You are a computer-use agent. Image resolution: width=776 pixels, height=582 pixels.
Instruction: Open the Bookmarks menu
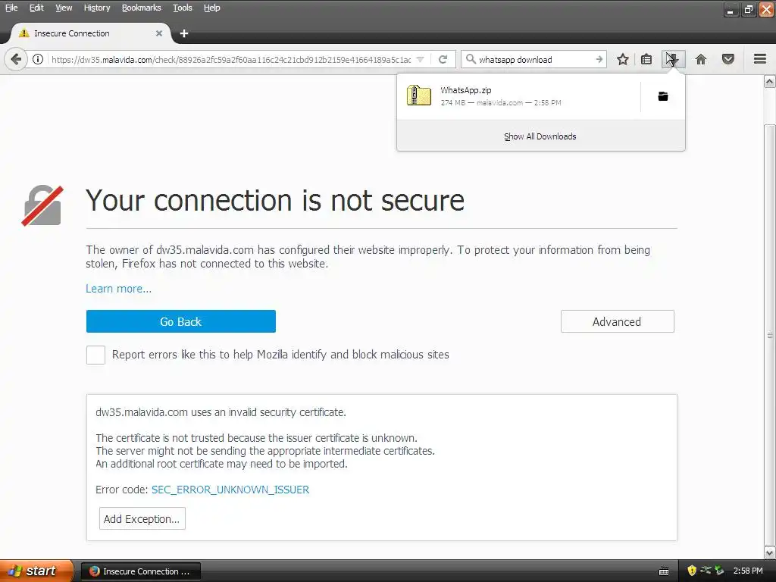141,8
